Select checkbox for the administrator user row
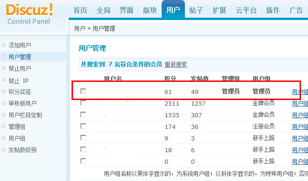This screenshot has width=308, height=181. point(83,91)
